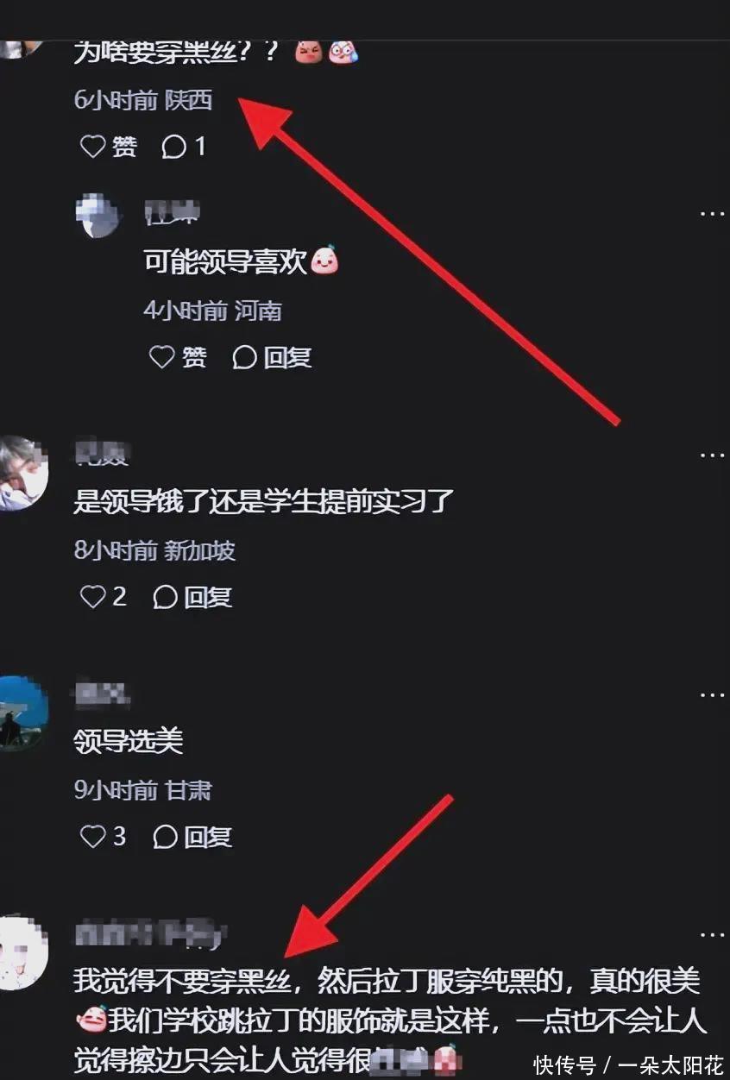730x1080 pixels.
Task: Click reply bubble under 甘肃 comment
Action: pos(165,836)
